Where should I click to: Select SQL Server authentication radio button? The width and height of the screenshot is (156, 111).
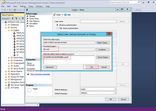pyautogui.click(x=57, y=28)
